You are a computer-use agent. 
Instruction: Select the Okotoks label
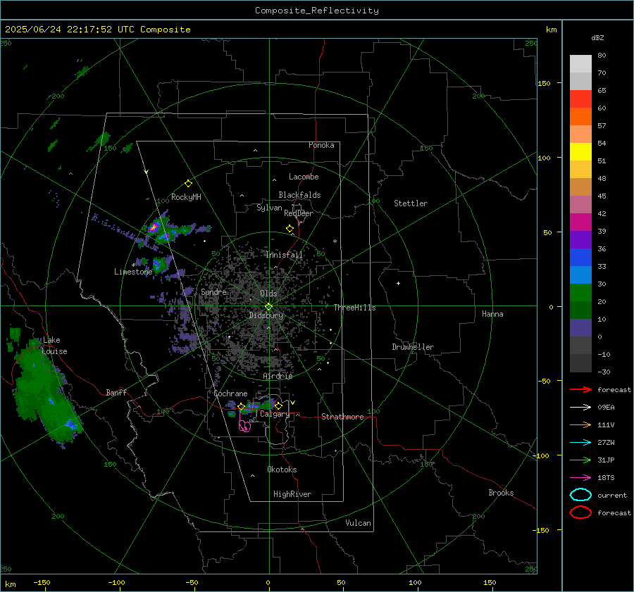click(282, 470)
